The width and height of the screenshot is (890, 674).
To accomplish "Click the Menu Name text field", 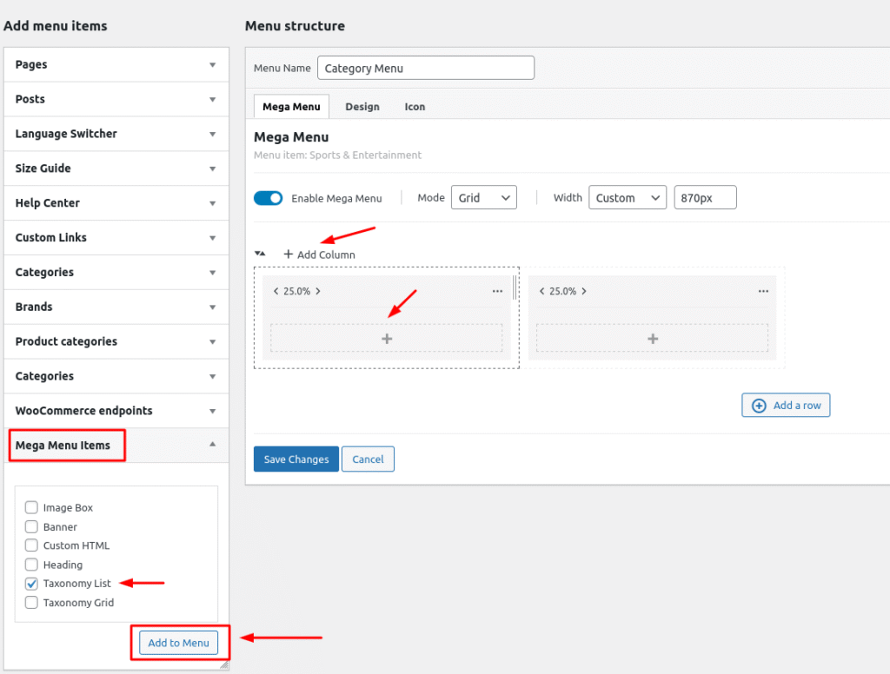I will pos(426,68).
